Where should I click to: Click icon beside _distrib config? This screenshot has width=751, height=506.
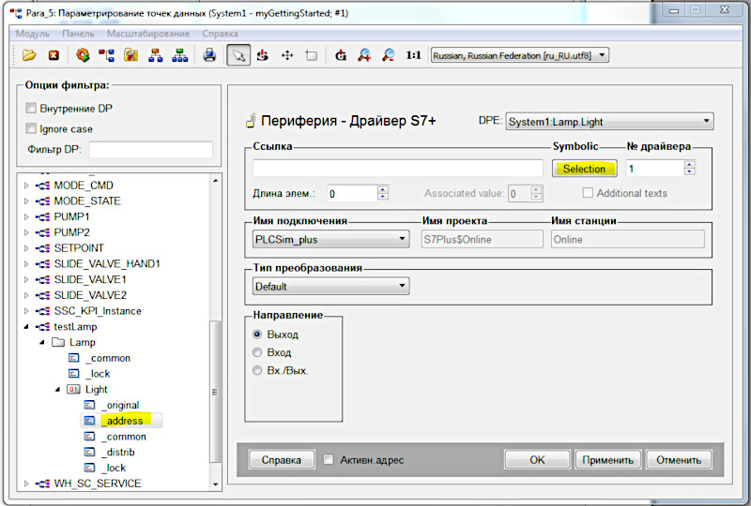89,452
